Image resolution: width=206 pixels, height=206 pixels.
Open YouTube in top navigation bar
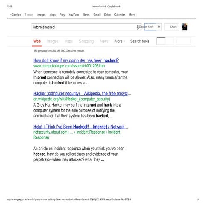coord(74,15)
